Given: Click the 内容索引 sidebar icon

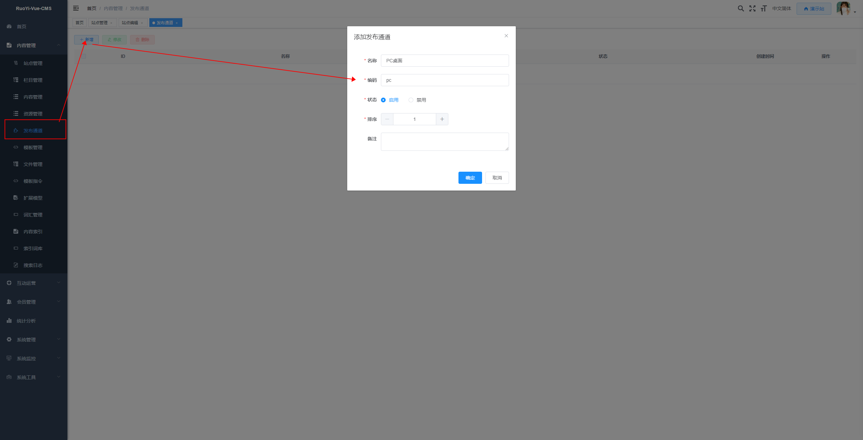Looking at the screenshot, I should 16,231.
